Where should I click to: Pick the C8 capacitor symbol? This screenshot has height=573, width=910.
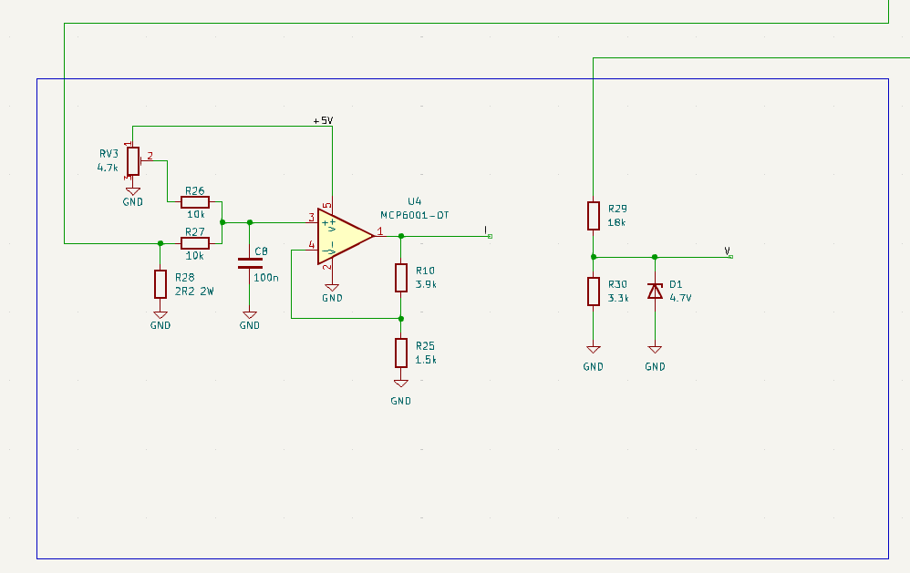point(250,263)
